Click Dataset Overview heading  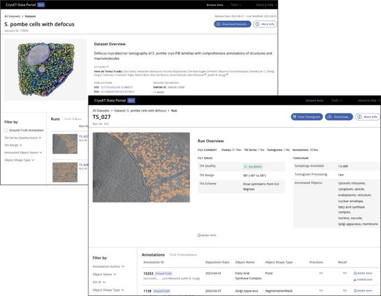tap(110, 44)
